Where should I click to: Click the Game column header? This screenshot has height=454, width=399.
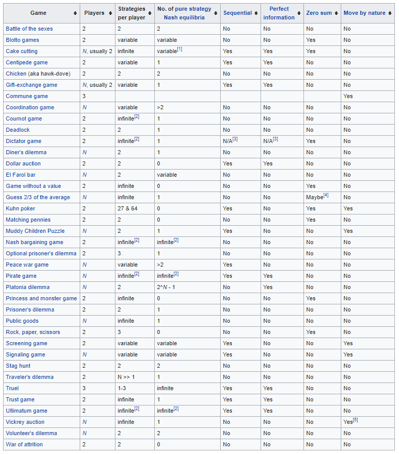(x=42, y=13)
